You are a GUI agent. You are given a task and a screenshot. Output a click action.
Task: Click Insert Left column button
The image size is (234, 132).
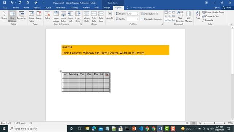71,16
